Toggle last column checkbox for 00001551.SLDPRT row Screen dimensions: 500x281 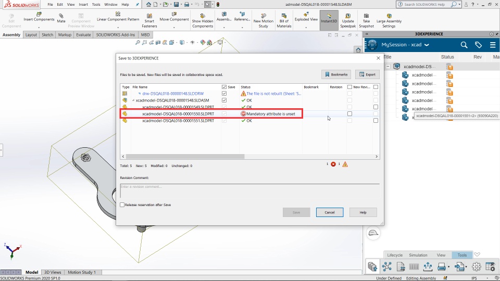click(x=376, y=120)
